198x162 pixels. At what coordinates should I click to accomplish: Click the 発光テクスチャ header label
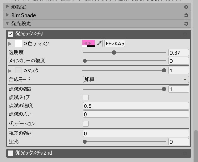click(29, 34)
